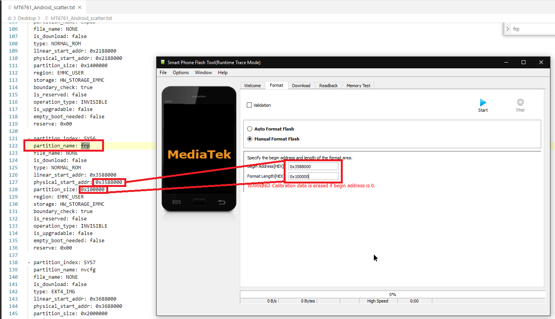Click partition_size: 0x1400000 on line 111
This screenshot has height=319, width=555.
(x=71, y=66)
